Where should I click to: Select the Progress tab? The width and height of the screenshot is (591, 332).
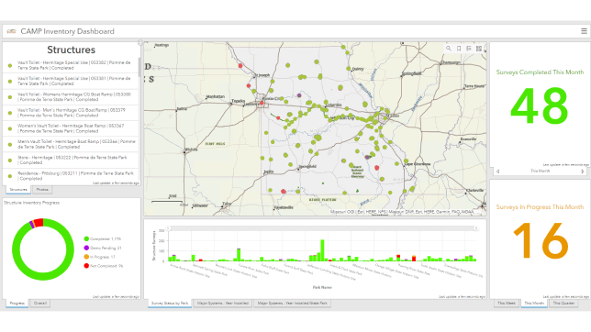coord(17,303)
